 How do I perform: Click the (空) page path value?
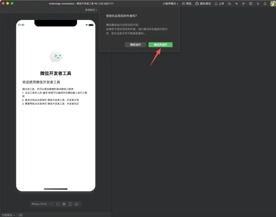point(21,215)
